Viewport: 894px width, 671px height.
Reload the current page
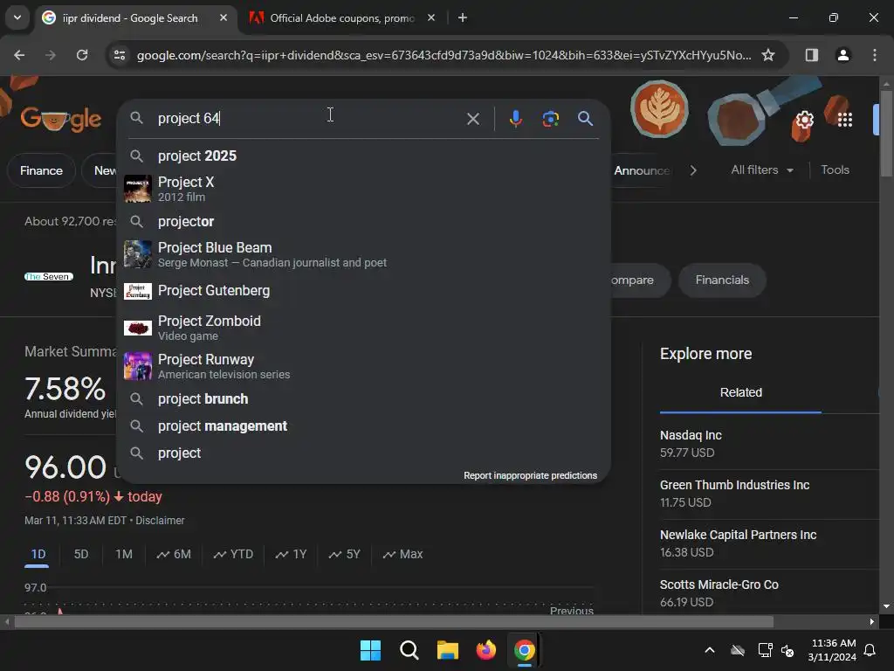point(82,55)
